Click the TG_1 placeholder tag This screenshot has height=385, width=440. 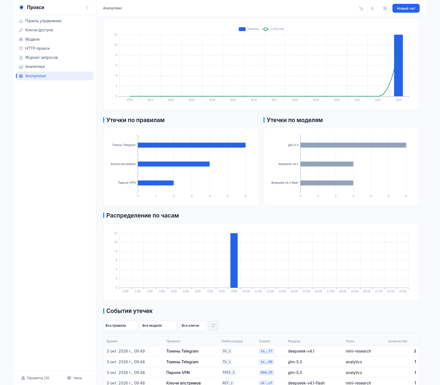click(x=227, y=362)
